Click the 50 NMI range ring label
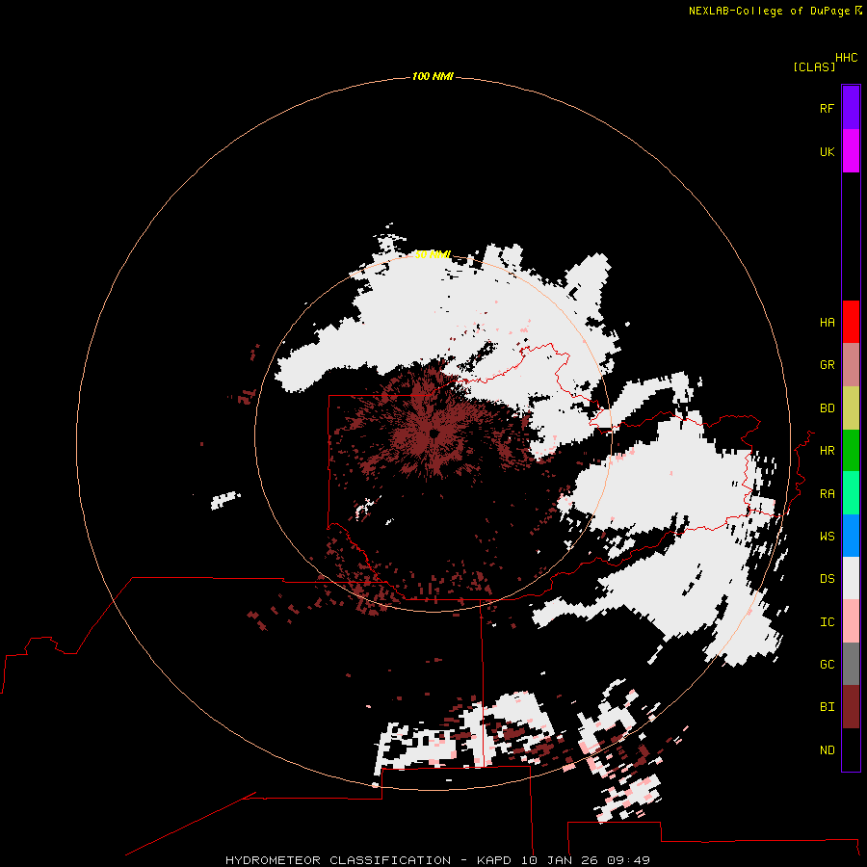 pos(433,254)
